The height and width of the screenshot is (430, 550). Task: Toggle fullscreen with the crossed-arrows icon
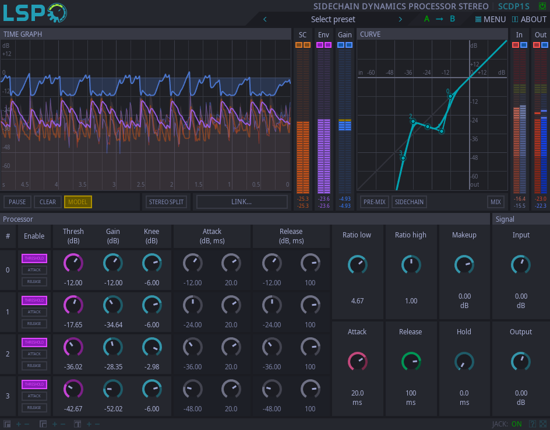tap(543, 424)
